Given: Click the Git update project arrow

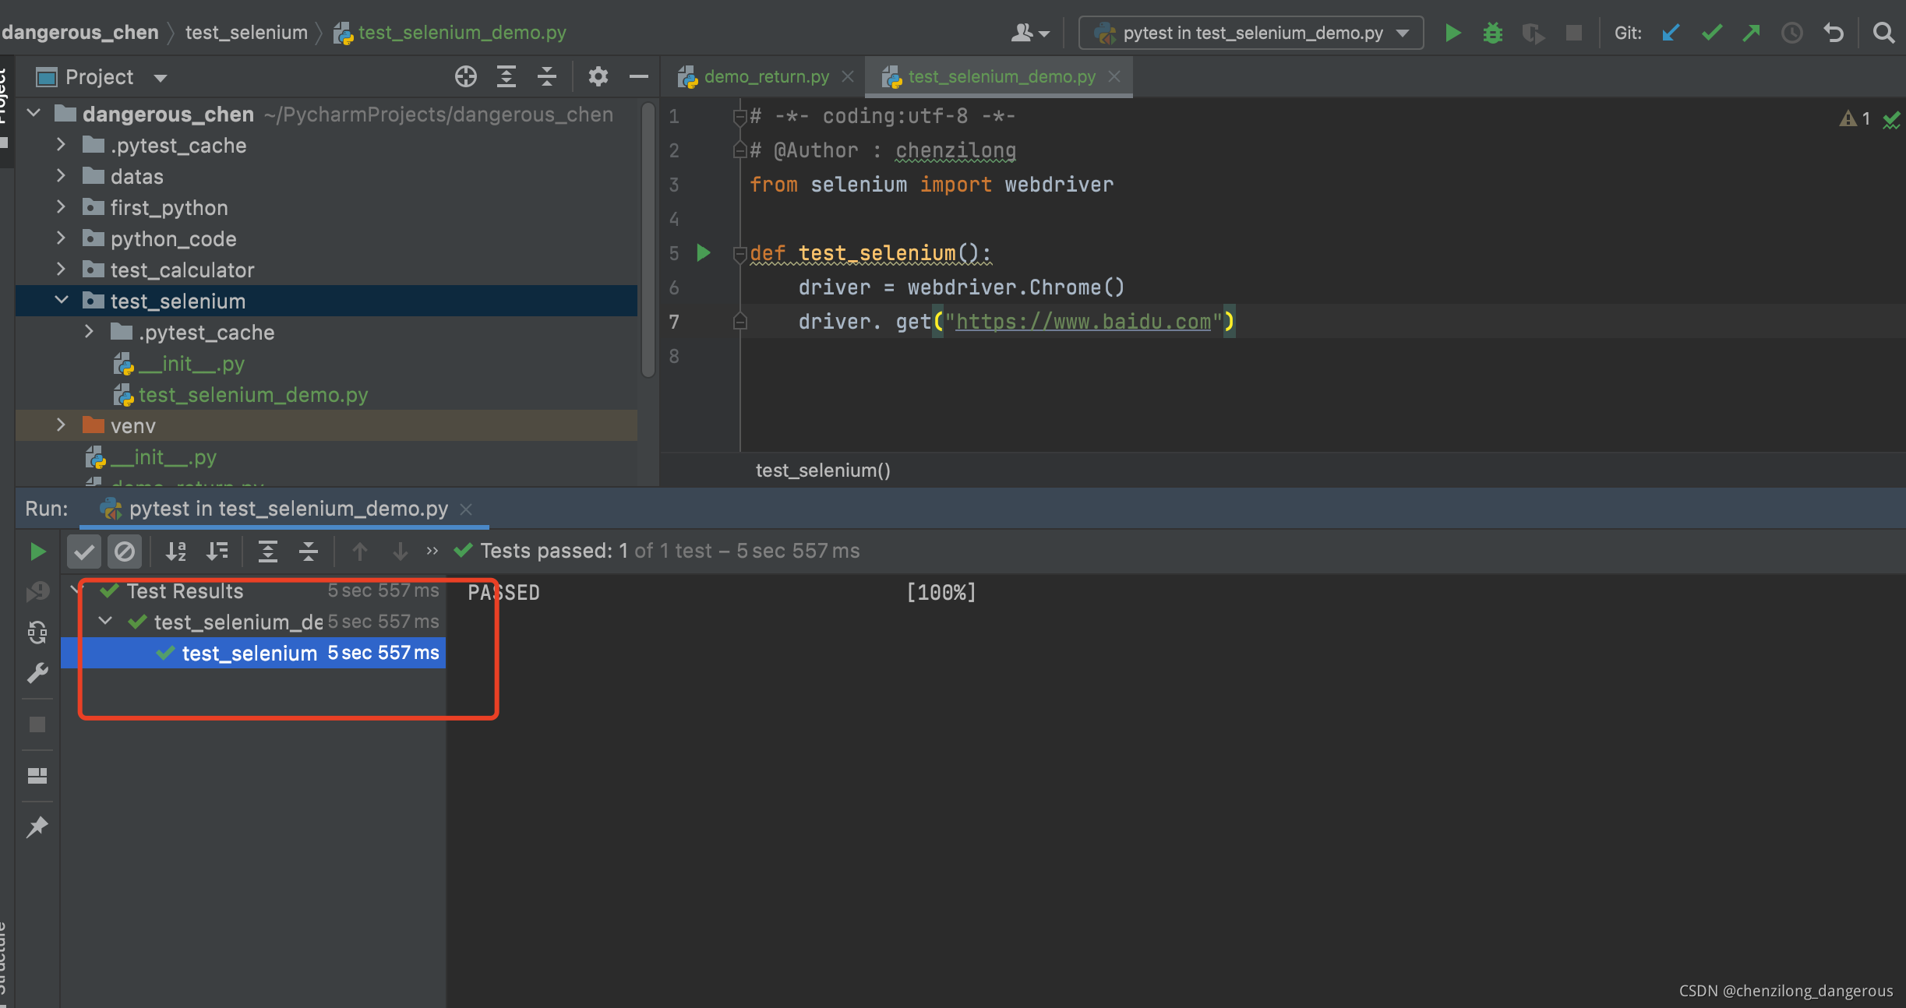Looking at the screenshot, I should coord(1670,33).
